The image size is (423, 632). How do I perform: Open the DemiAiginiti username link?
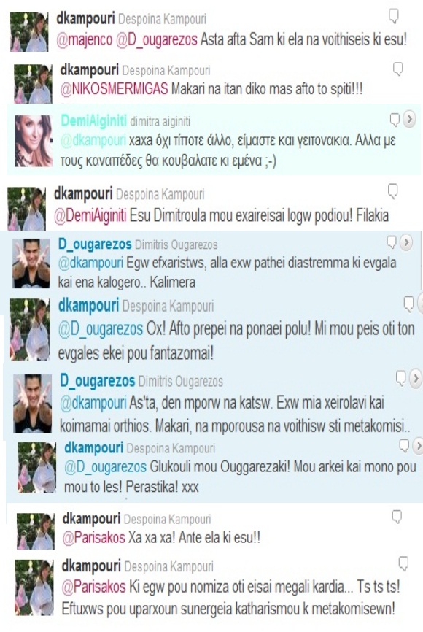click(x=93, y=120)
